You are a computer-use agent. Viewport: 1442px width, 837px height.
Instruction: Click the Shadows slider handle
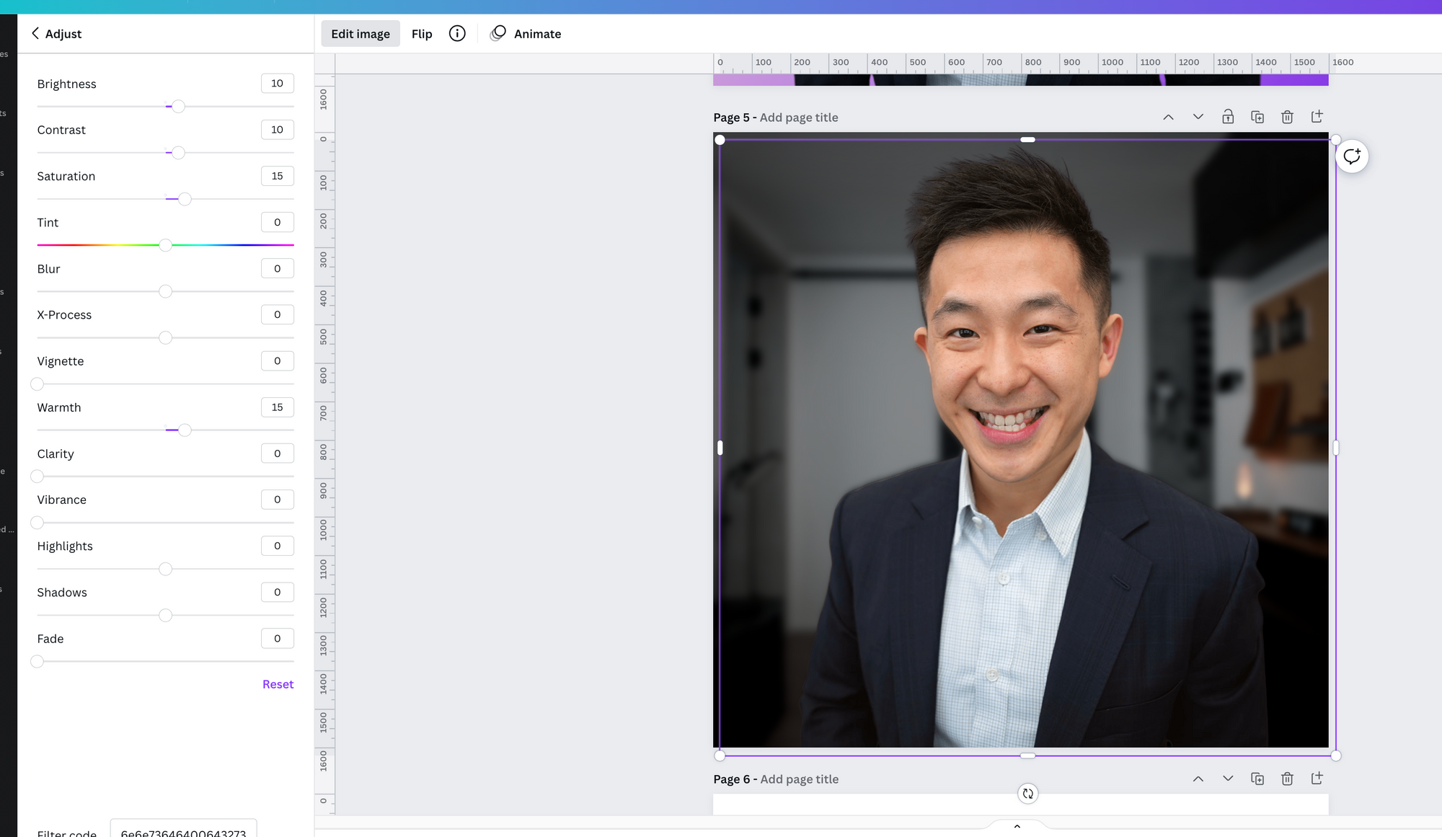165,615
